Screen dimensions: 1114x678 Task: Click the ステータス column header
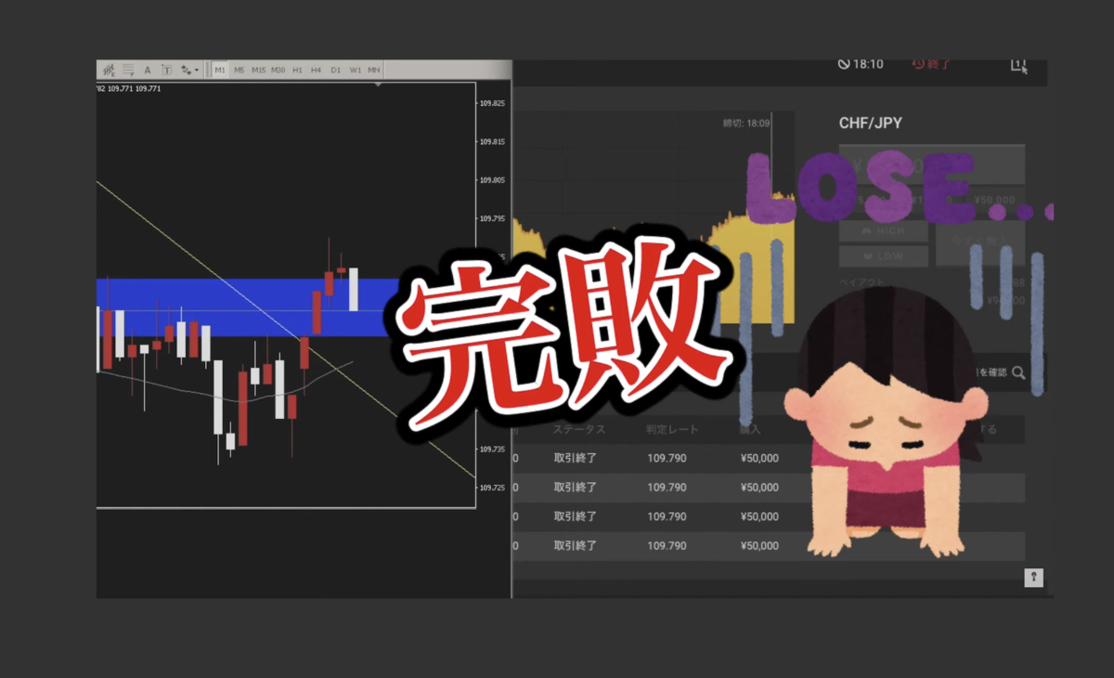[x=579, y=430]
